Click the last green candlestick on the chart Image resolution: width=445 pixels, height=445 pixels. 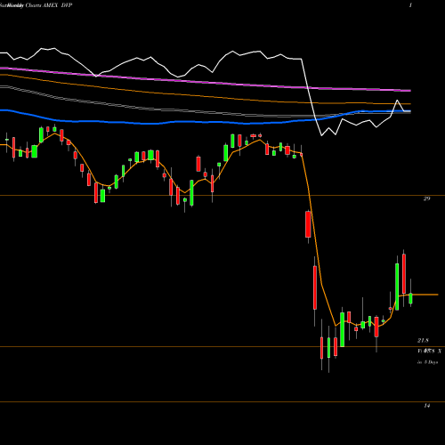point(410,298)
